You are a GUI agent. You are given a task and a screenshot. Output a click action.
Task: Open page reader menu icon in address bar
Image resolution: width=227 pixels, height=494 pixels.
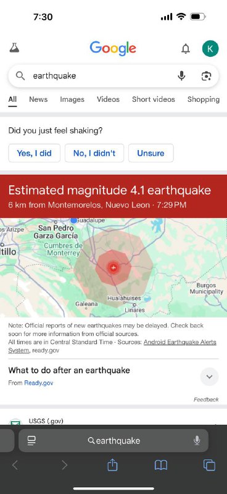click(31, 440)
